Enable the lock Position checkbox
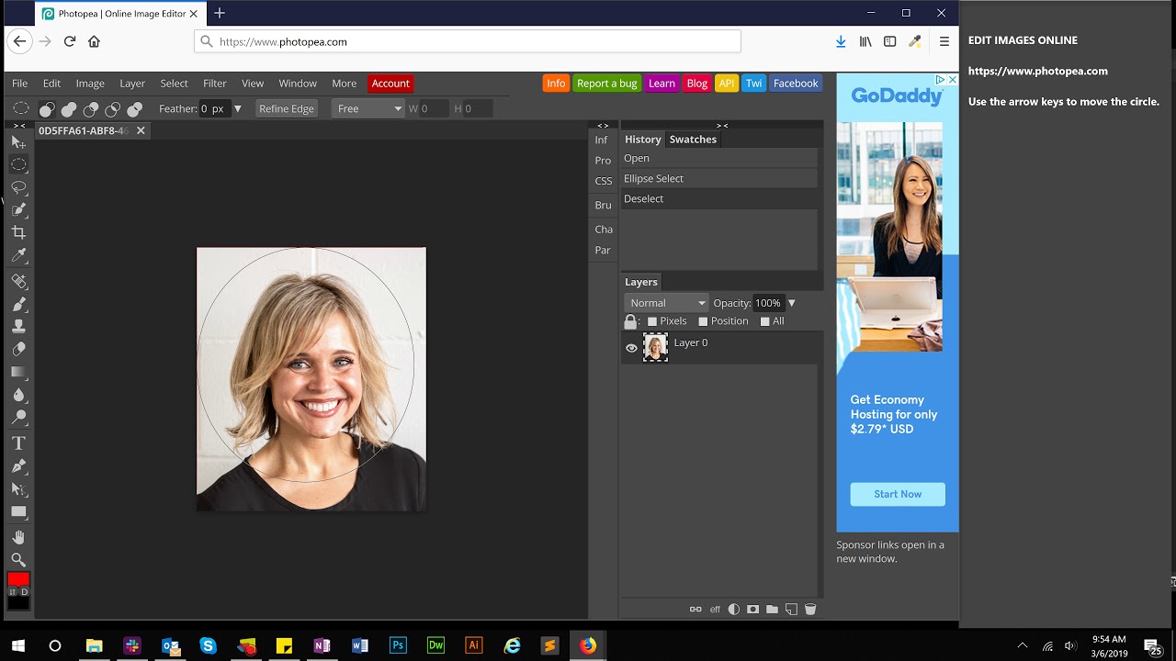 (703, 321)
